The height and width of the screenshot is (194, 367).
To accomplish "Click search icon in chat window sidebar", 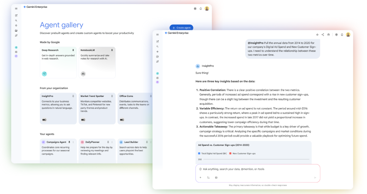I will point(157,47).
